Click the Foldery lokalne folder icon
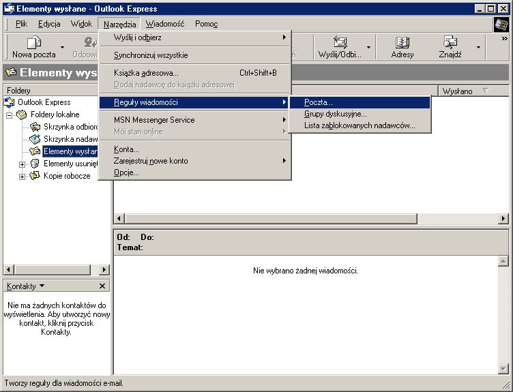Image resolution: width=513 pixels, height=392 pixels. coord(22,115)
